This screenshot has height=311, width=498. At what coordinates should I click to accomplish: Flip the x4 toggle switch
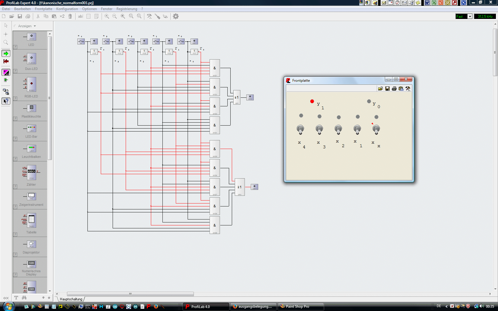[x=300, y=129]
